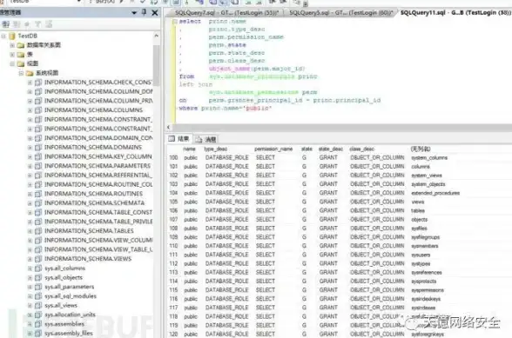Screen dimensions: 512x338
Task: Click permission_name column header in results
Action: pos(273,149)
